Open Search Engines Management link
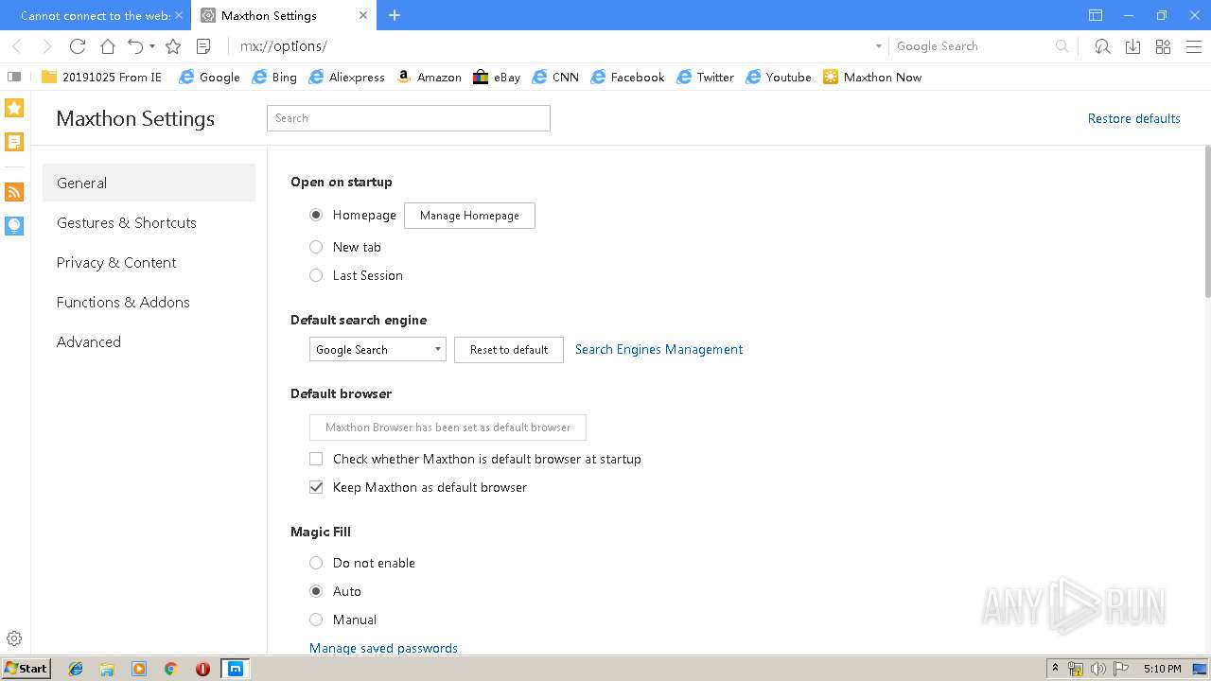1211x681 pixels. [x=658, y=349]
